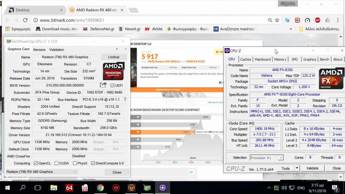345x194 pixels.
Task: Open the AIDA64 taskbar icon
Action: pyautogui.click(x=69, y=188)
